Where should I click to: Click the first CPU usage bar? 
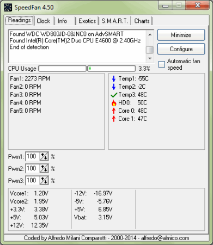tap(62, 69)
